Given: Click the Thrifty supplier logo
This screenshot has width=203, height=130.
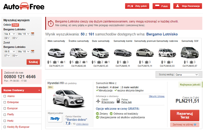Looking at the screenshot, I should click(55, 119).
